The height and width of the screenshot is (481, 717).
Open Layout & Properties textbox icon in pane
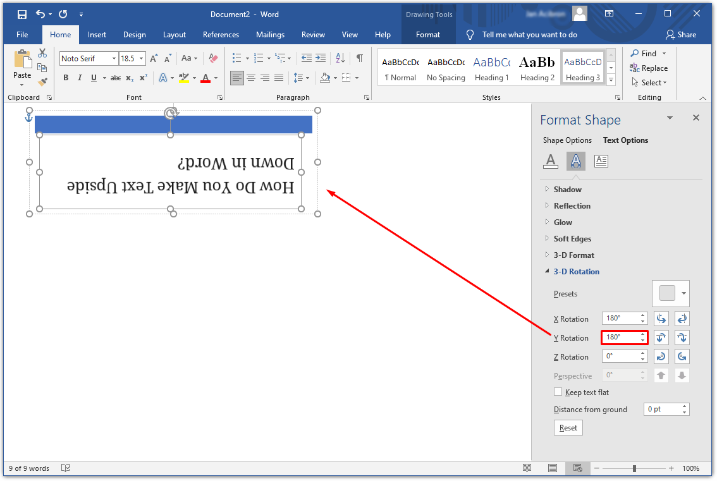click(601, 161)
